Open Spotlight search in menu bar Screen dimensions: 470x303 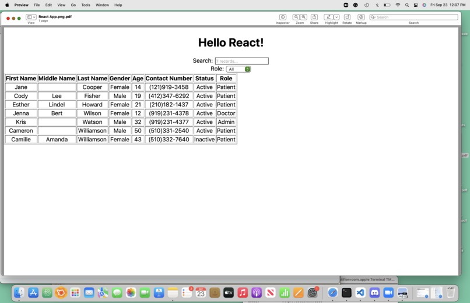coord(407,5)
